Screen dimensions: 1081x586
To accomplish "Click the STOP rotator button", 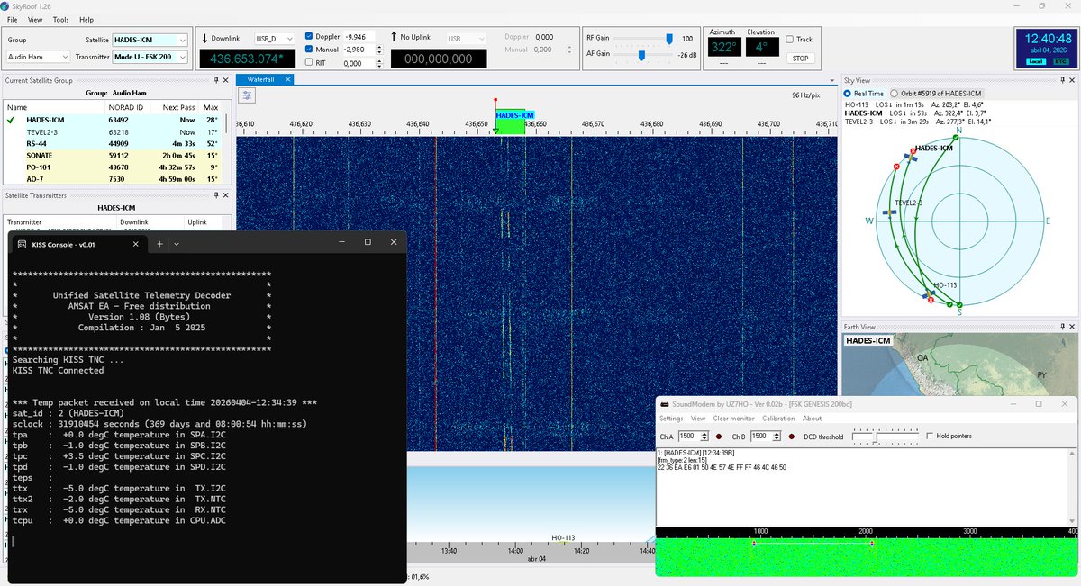I will [x=799, y=58].
